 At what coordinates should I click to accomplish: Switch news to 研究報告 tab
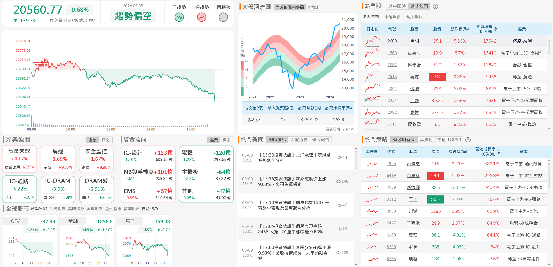(321, 140)
